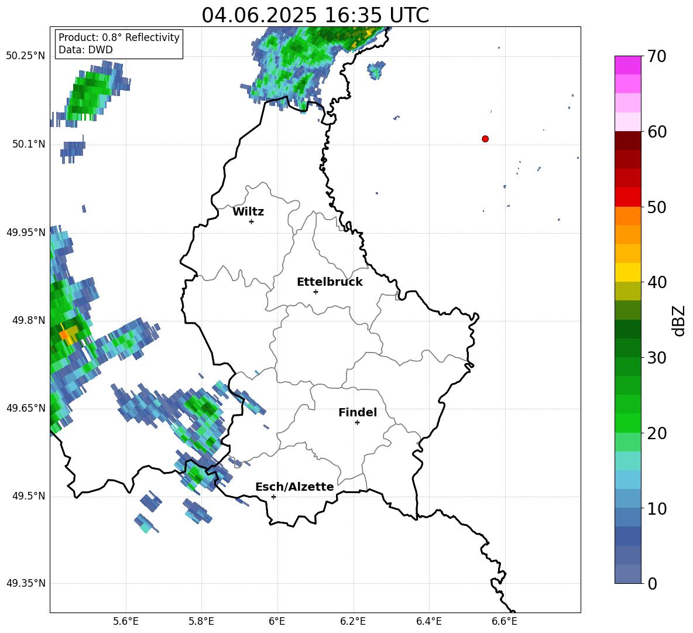The height and width of the screenshot is (633, 693).
Task: Pick the dark maroon colorbar swatch below 60
Action: coord(627,141)
